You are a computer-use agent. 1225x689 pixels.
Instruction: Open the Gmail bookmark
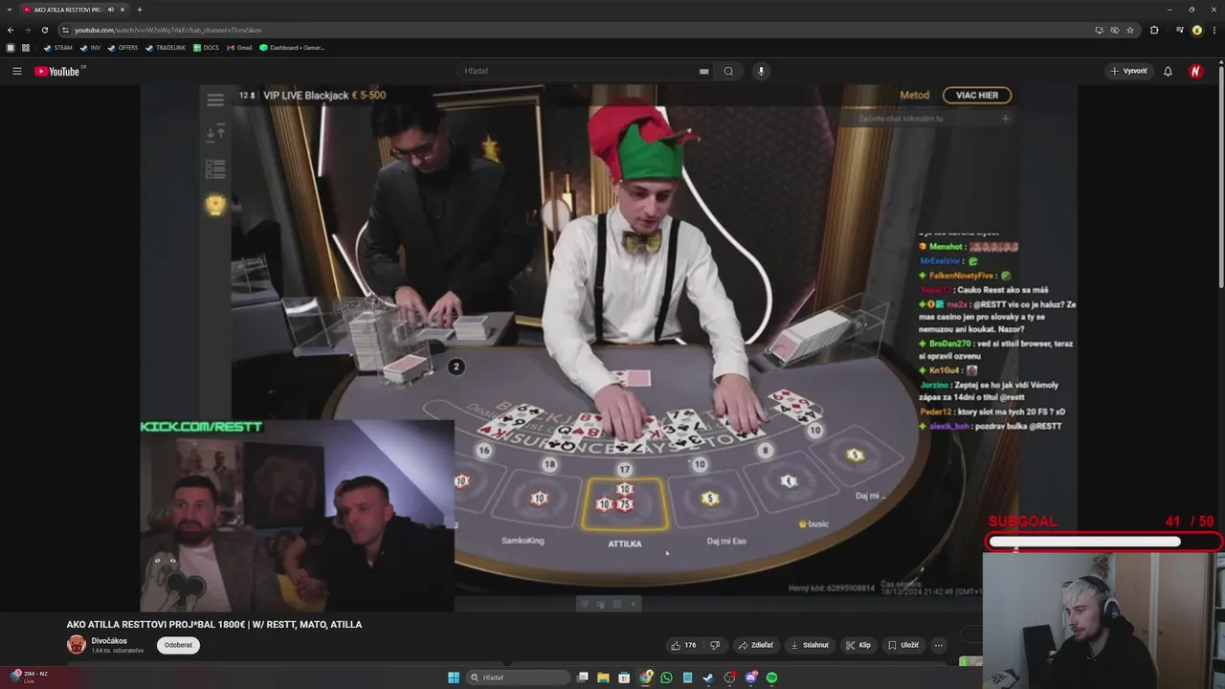239,47
